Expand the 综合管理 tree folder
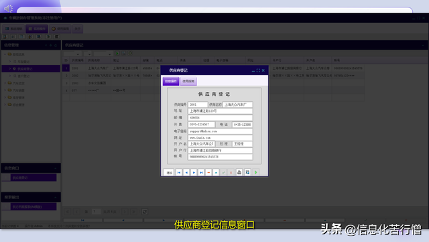 click(x=5, y=105)
